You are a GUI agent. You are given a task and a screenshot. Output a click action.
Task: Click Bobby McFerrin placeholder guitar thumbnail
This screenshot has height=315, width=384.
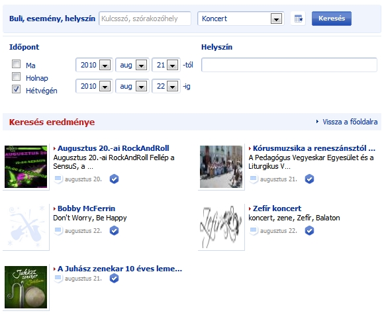(x=26, y=227)
